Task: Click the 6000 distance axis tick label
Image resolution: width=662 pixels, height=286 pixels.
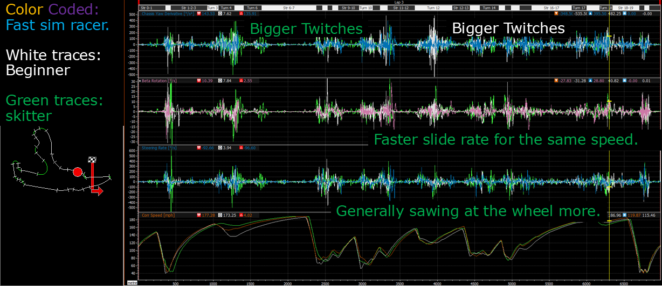Action: pos(585,282)
